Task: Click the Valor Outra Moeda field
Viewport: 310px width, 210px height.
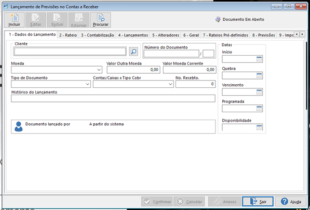Action: click(x=133, y=70)
